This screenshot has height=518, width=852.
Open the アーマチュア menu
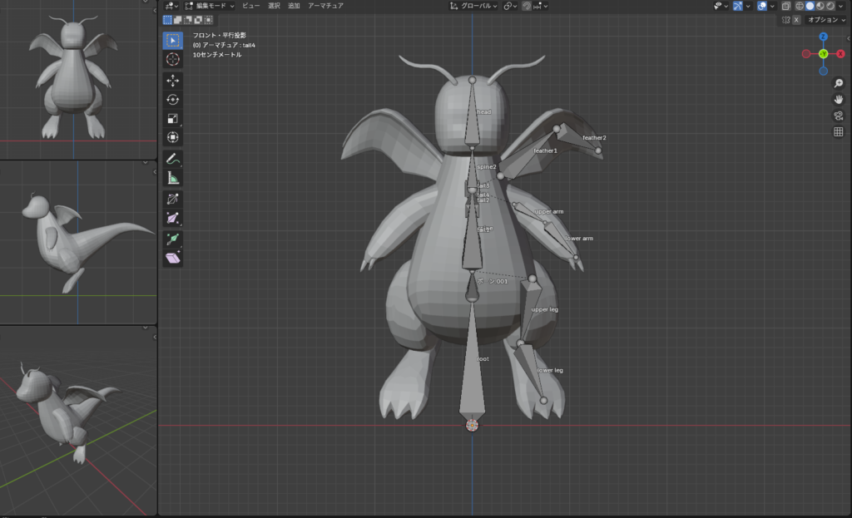(326, 6)
